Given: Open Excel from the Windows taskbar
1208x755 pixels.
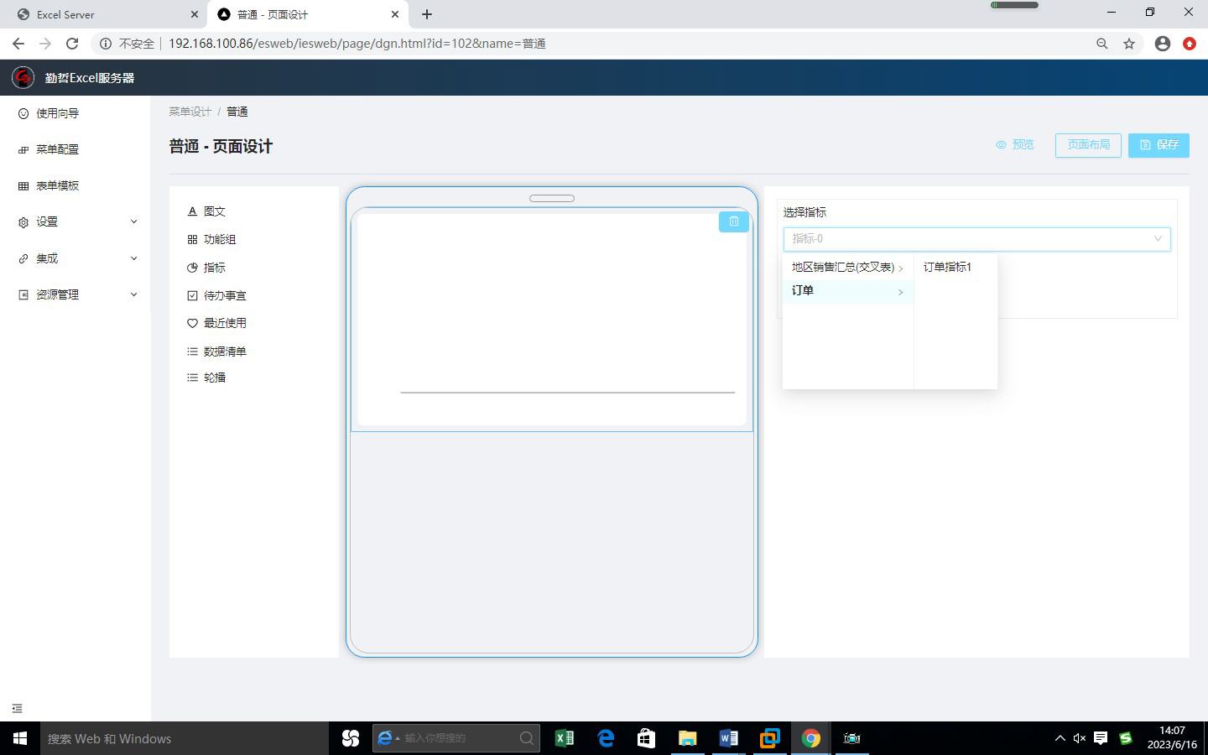Looking at the screenshot, I should click(565, 738).
